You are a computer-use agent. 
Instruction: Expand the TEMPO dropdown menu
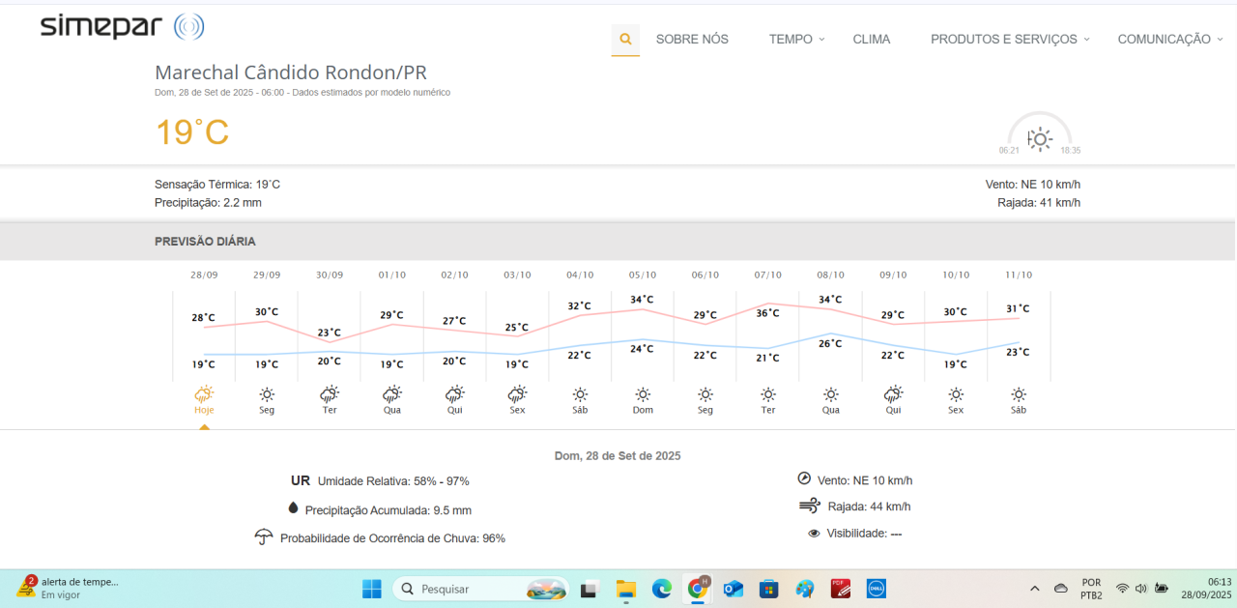(796, 40)
